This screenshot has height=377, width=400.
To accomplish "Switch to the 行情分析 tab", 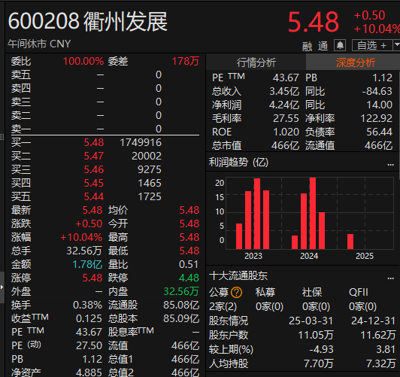I will pyautogui.click(x=256, y=62).
